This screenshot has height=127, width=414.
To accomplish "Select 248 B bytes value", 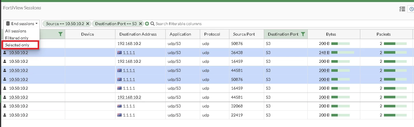I will tap(324, 53).
